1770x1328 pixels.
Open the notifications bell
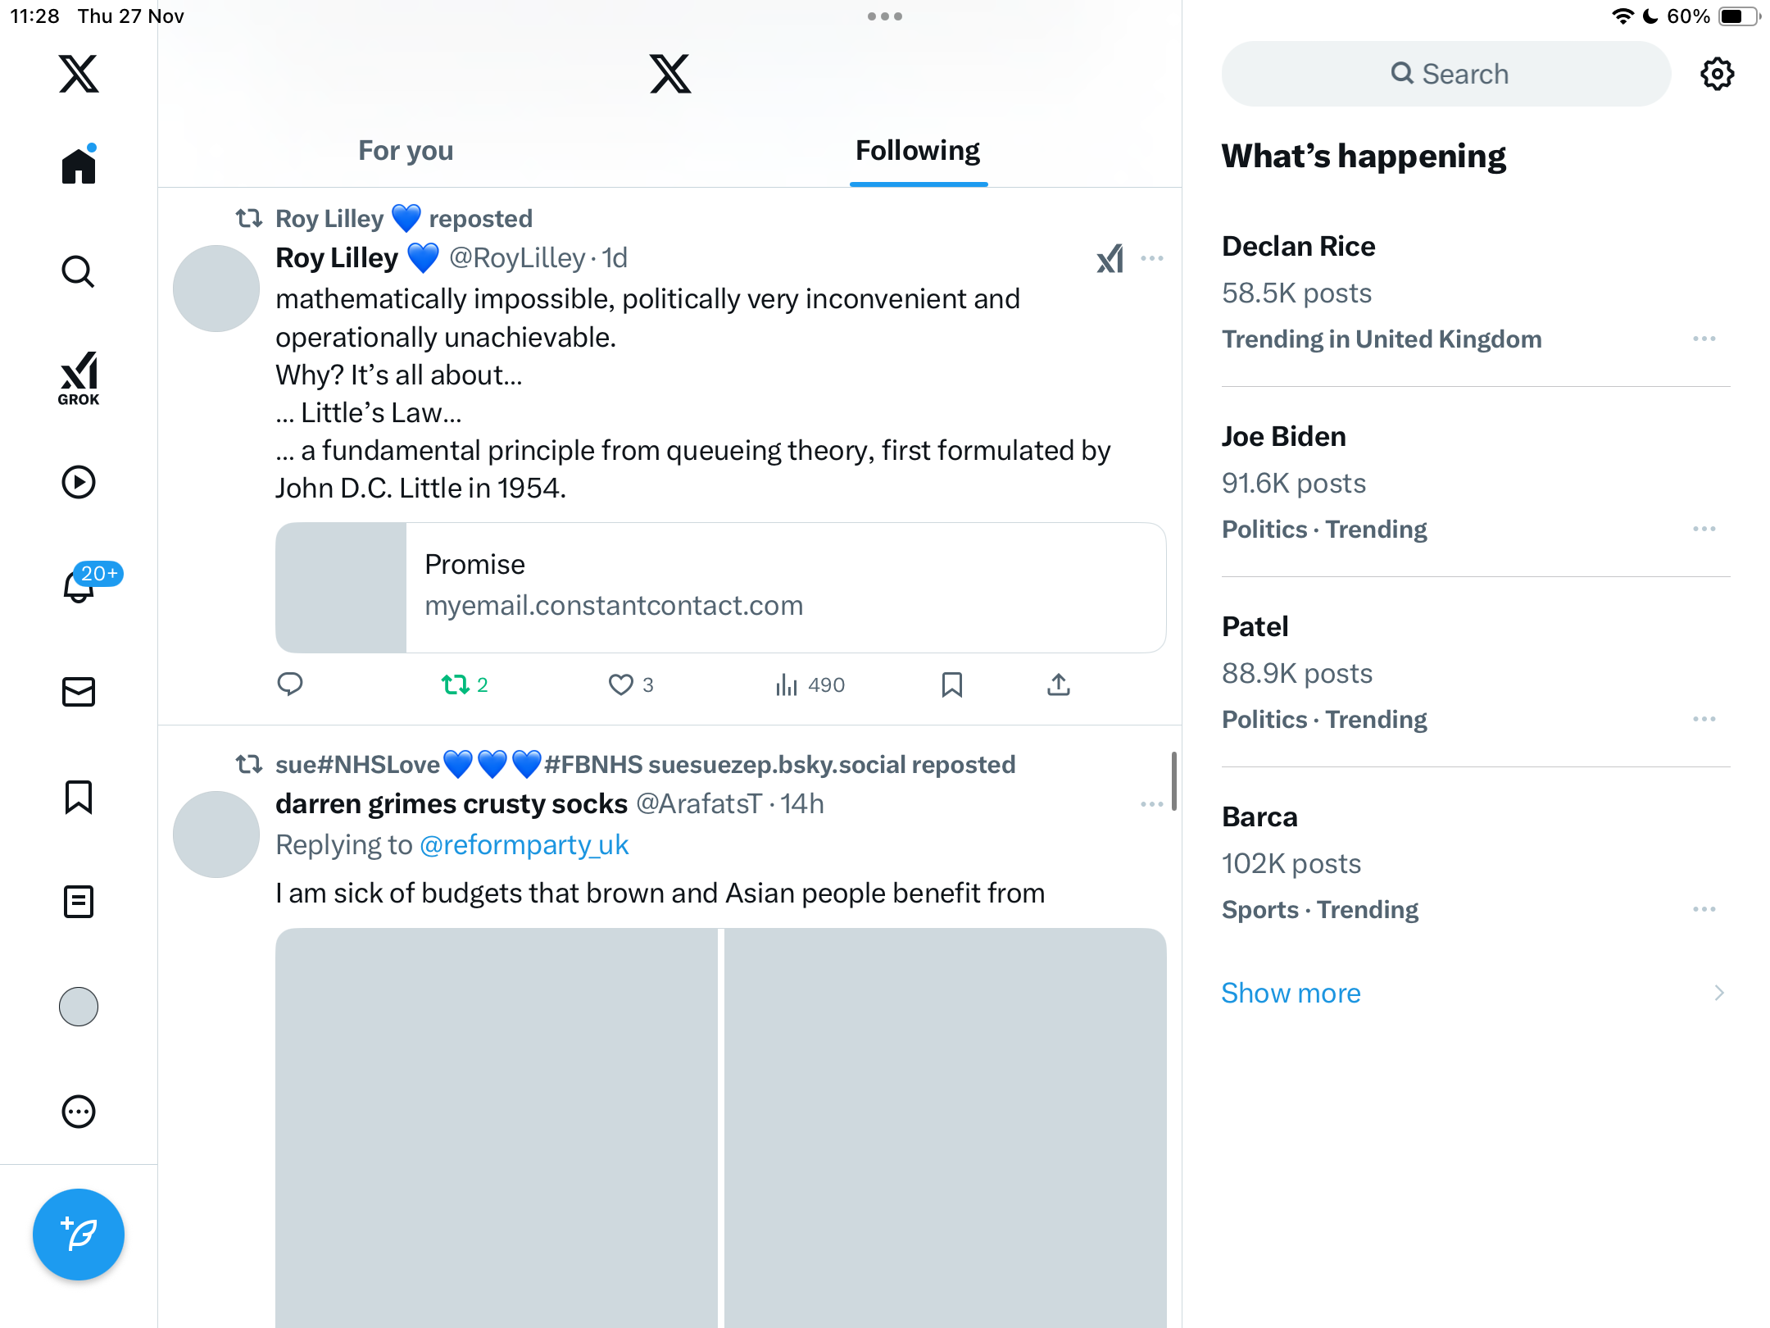tap(79, 586)
